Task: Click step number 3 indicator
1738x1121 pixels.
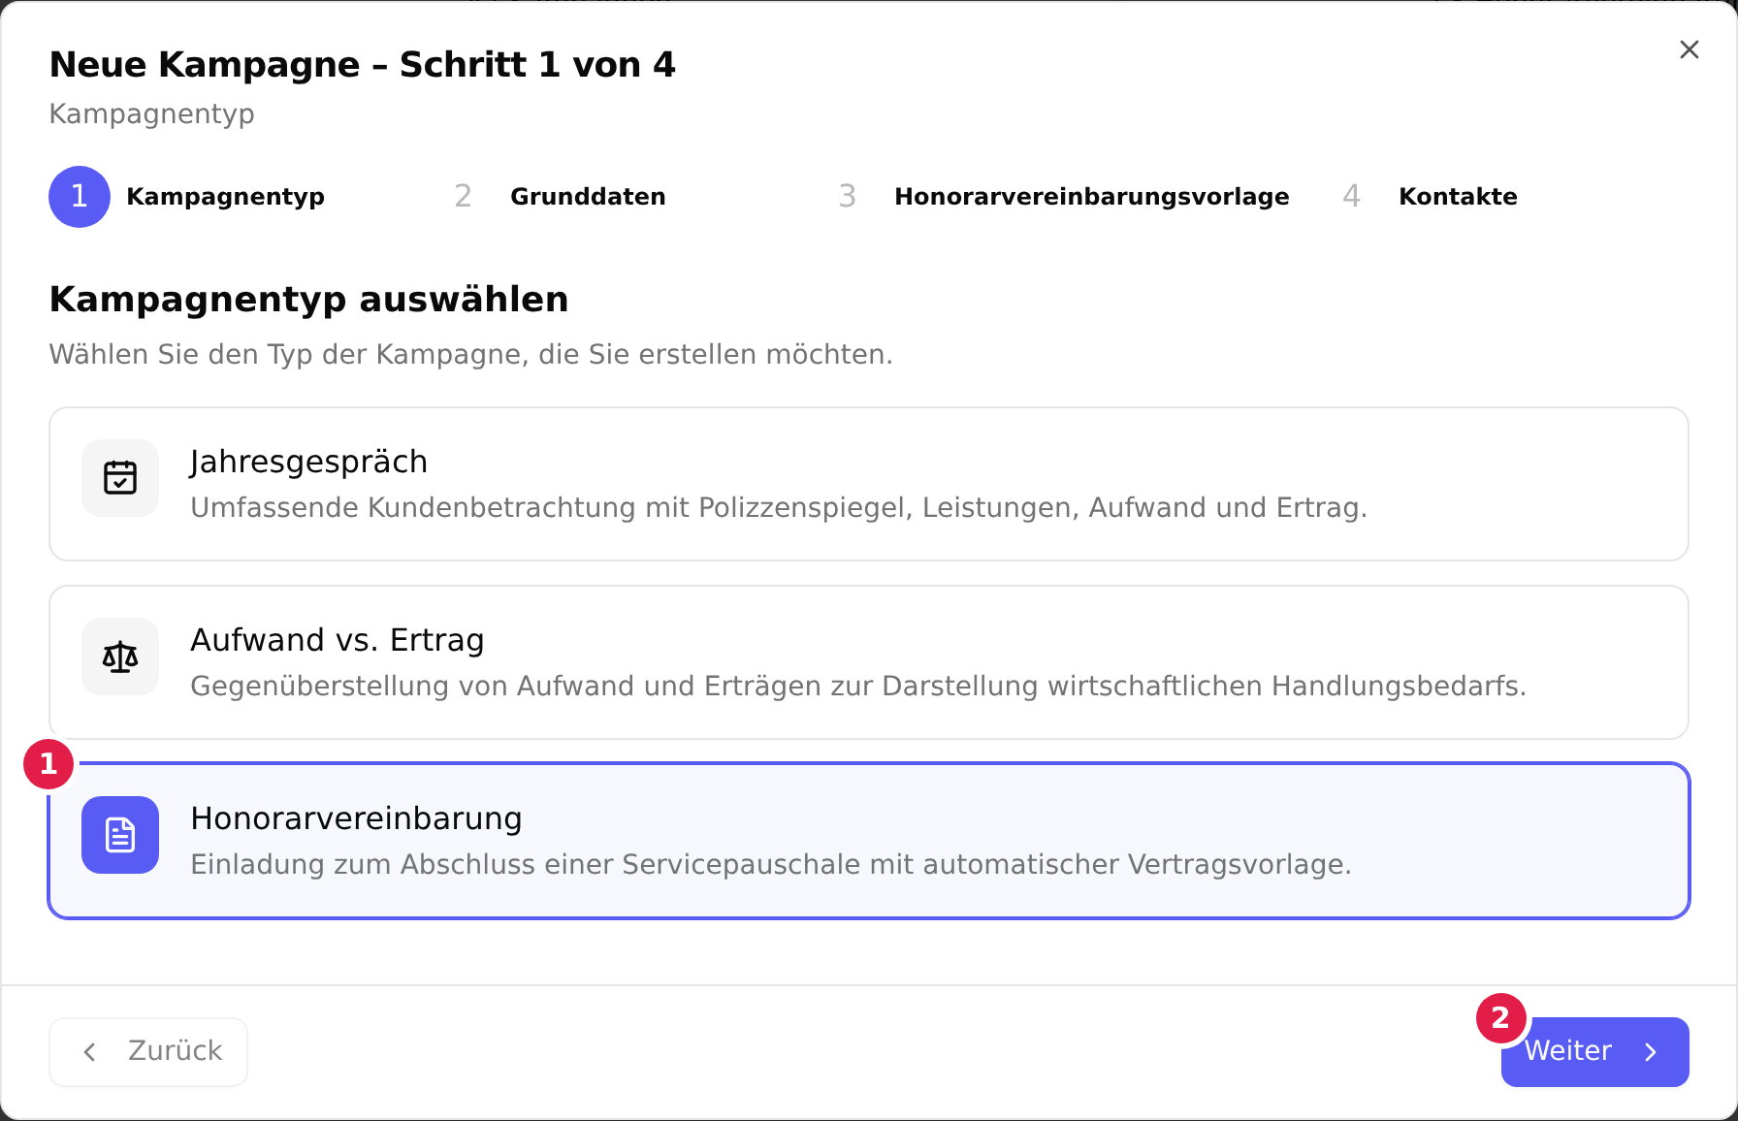Action: (848, 197)
